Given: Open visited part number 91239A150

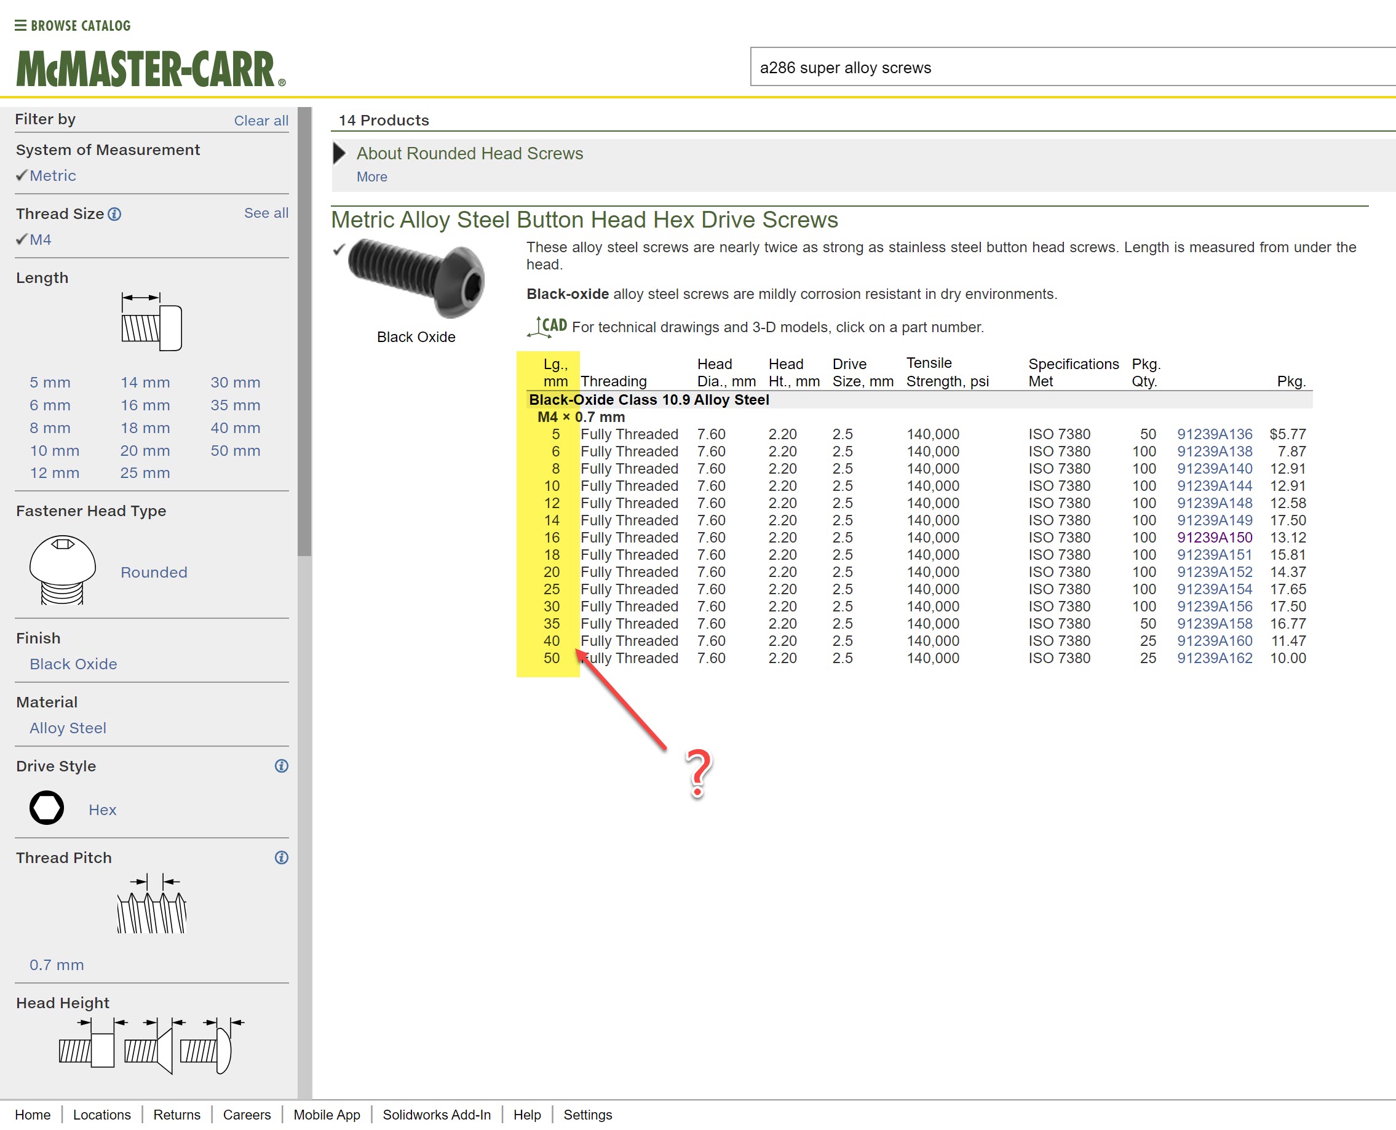Looking at the screenshot, I should tap(1215, 538).
